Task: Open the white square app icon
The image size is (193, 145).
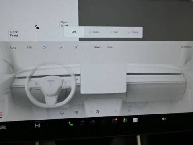Action: [x=135, y=120]
